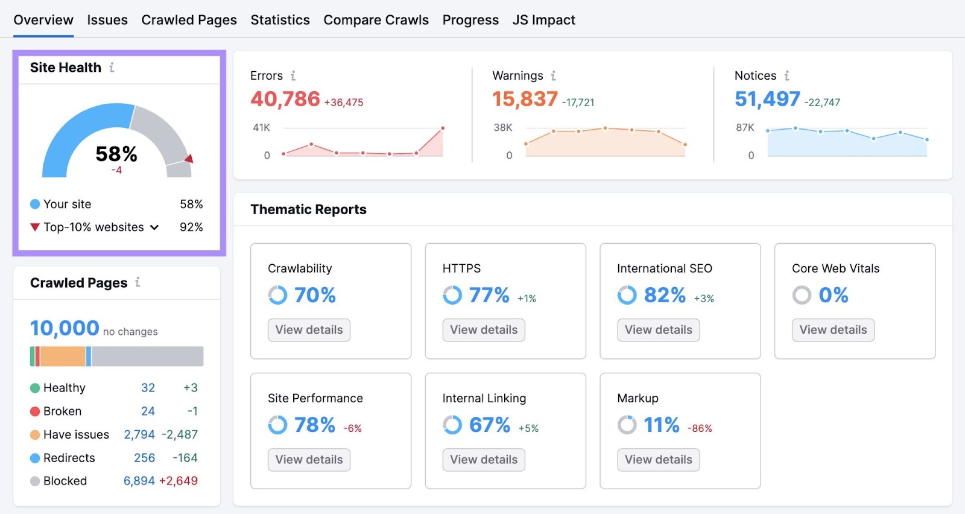Click the Crawlability donut chart icon
965x514 pixels.
(x=277, y=295)
